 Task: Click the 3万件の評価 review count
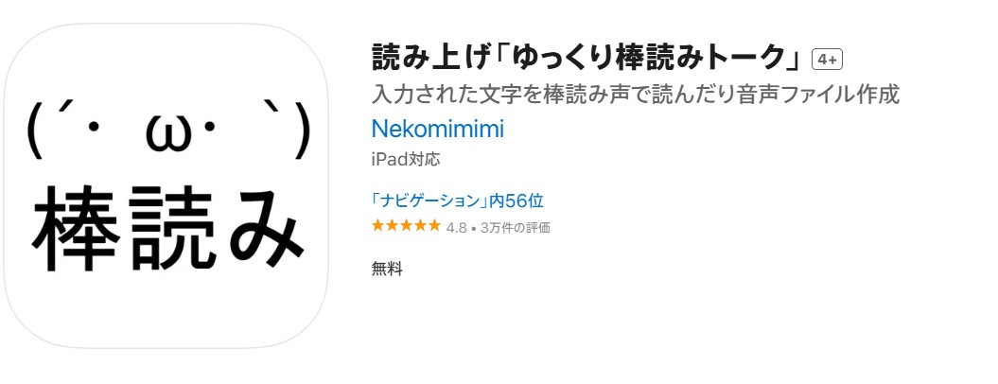coord(516,228)
